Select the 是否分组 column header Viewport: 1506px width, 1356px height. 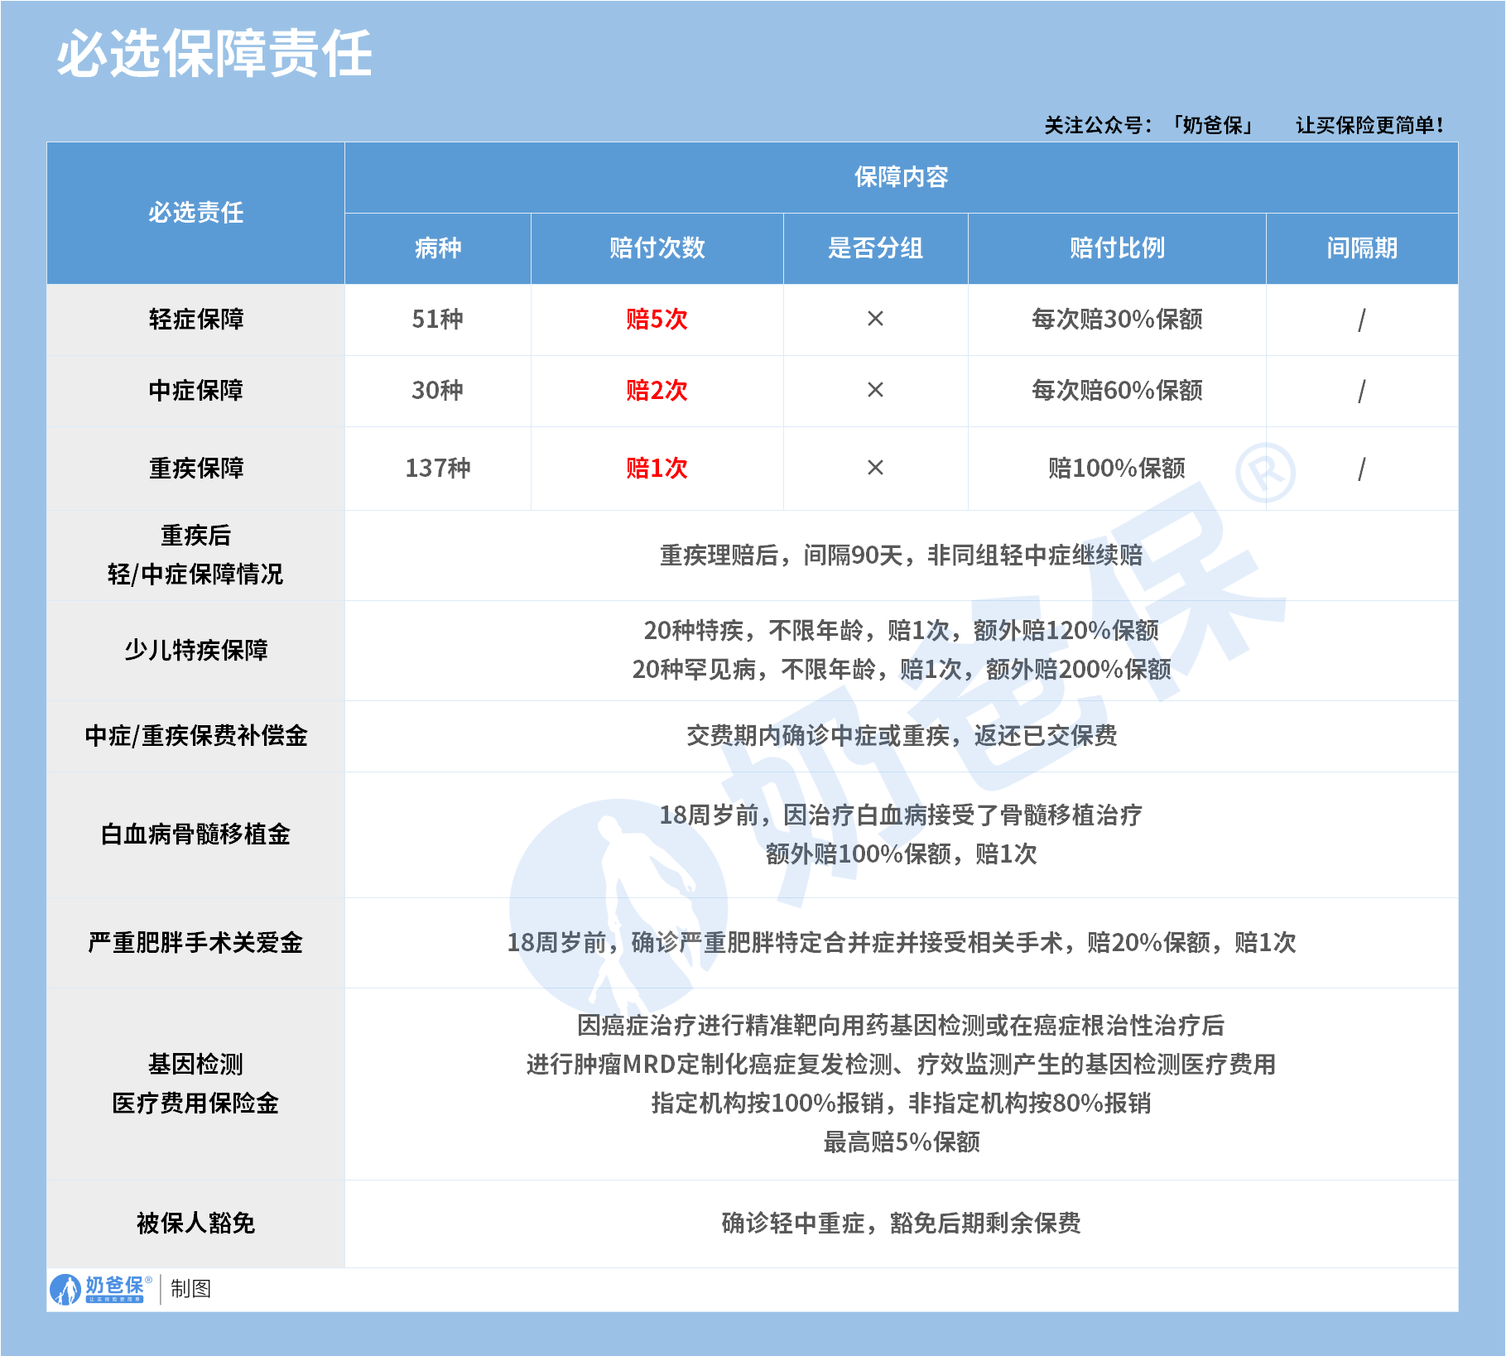point(875,248)
